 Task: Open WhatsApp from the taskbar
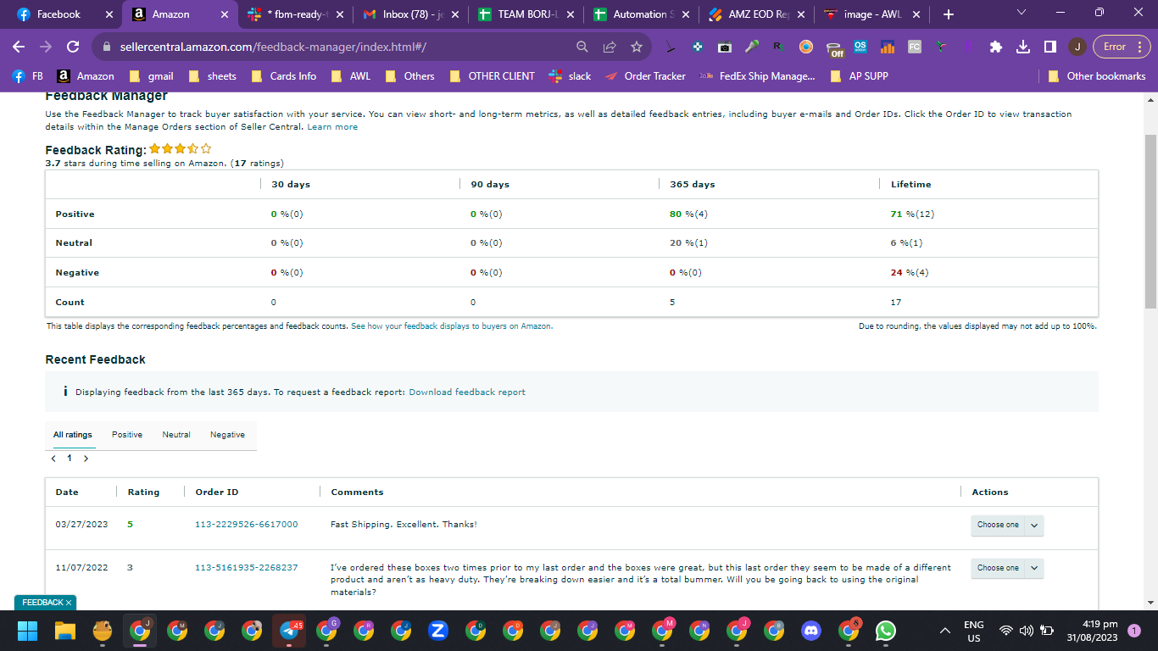886,631
